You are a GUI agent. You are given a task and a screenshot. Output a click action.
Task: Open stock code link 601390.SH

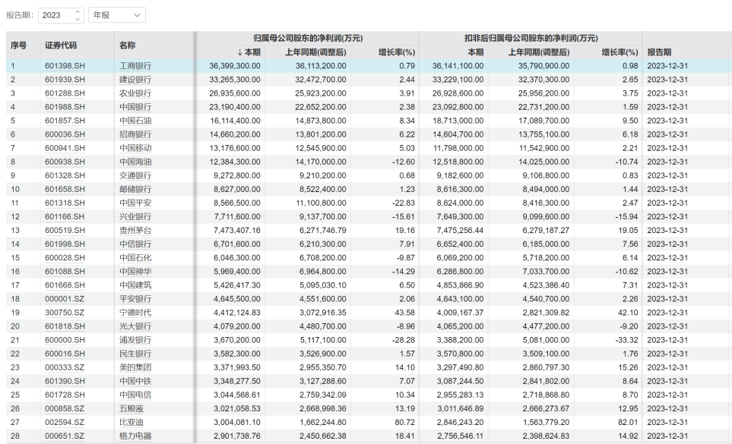pos(65,381)
